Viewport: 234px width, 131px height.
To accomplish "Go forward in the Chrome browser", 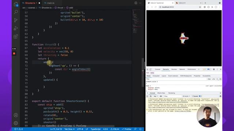I will click(x=152, y=7).
